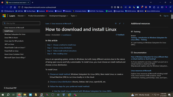
Task: Click the Filter by title input field
Action: [21, 23]
